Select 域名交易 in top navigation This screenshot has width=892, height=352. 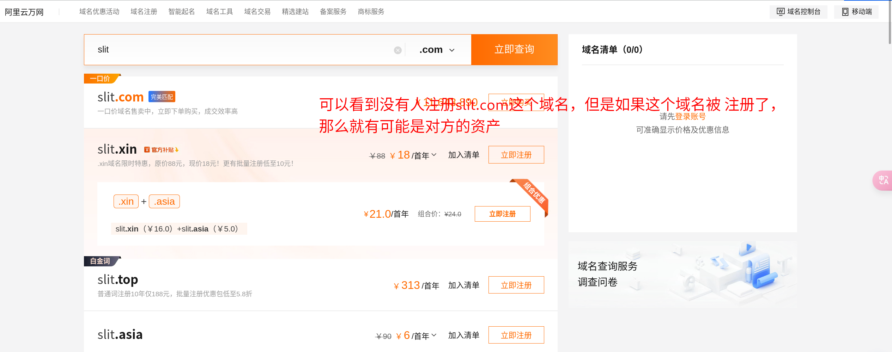click(257, 12)
